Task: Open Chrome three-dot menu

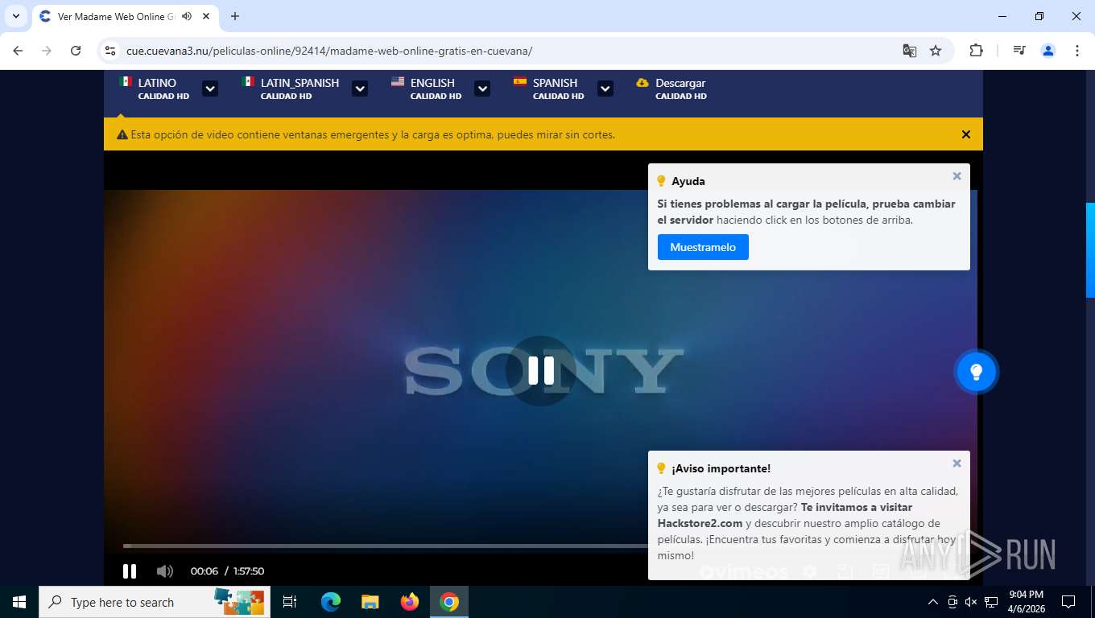Action: coord(1077,51)
